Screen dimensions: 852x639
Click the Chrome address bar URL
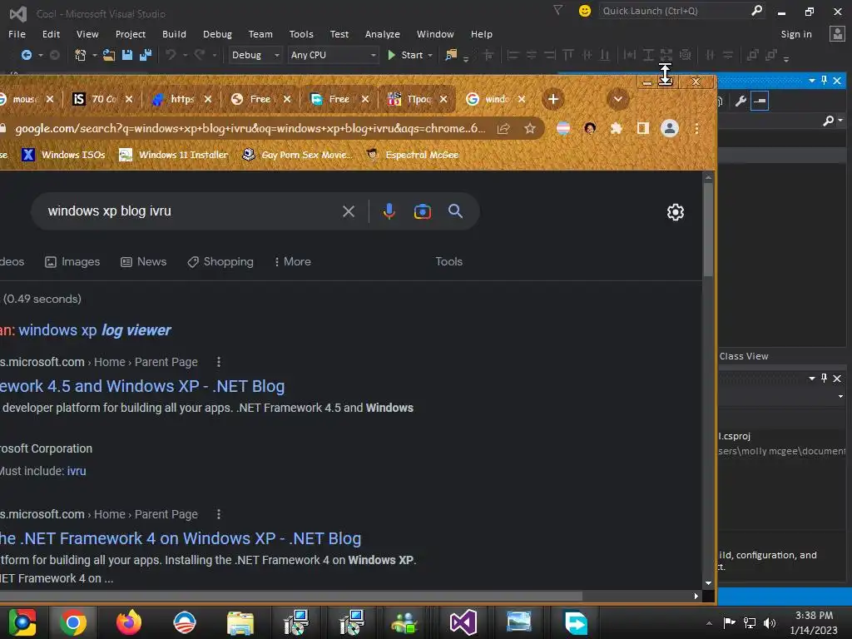[250, 128]
